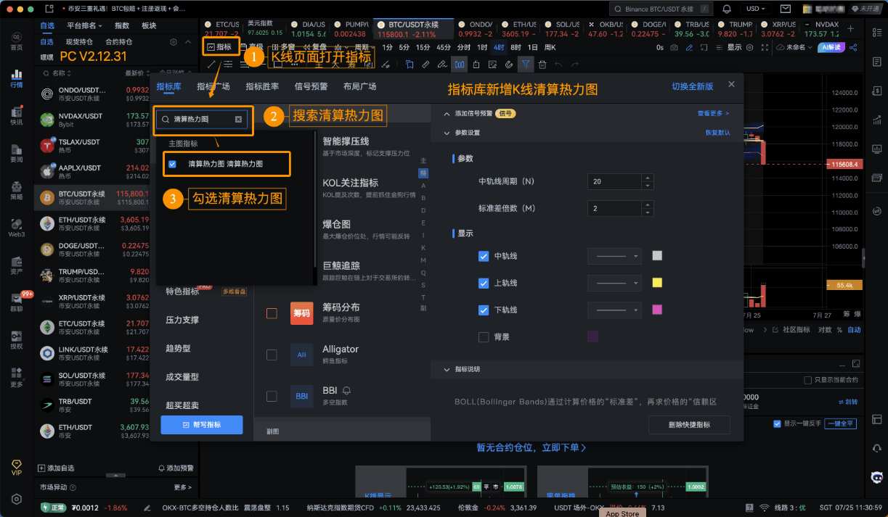
Task: Toggle the 下轨线 checkbox
Action: click(x=484, y=310)
